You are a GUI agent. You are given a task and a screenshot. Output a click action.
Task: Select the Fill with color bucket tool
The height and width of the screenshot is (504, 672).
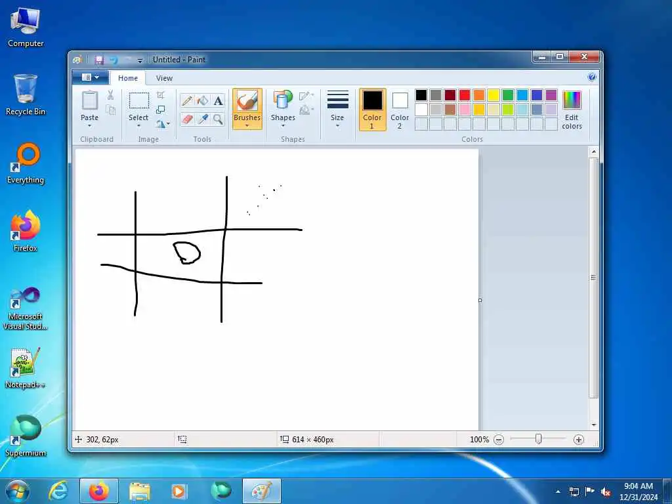pos(203,100)
